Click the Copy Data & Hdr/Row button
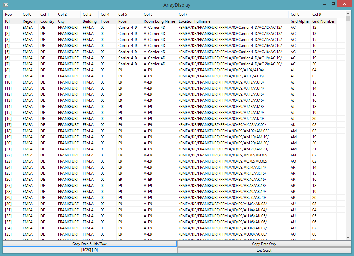The image size is (354, 256). (x=89, y=244)
